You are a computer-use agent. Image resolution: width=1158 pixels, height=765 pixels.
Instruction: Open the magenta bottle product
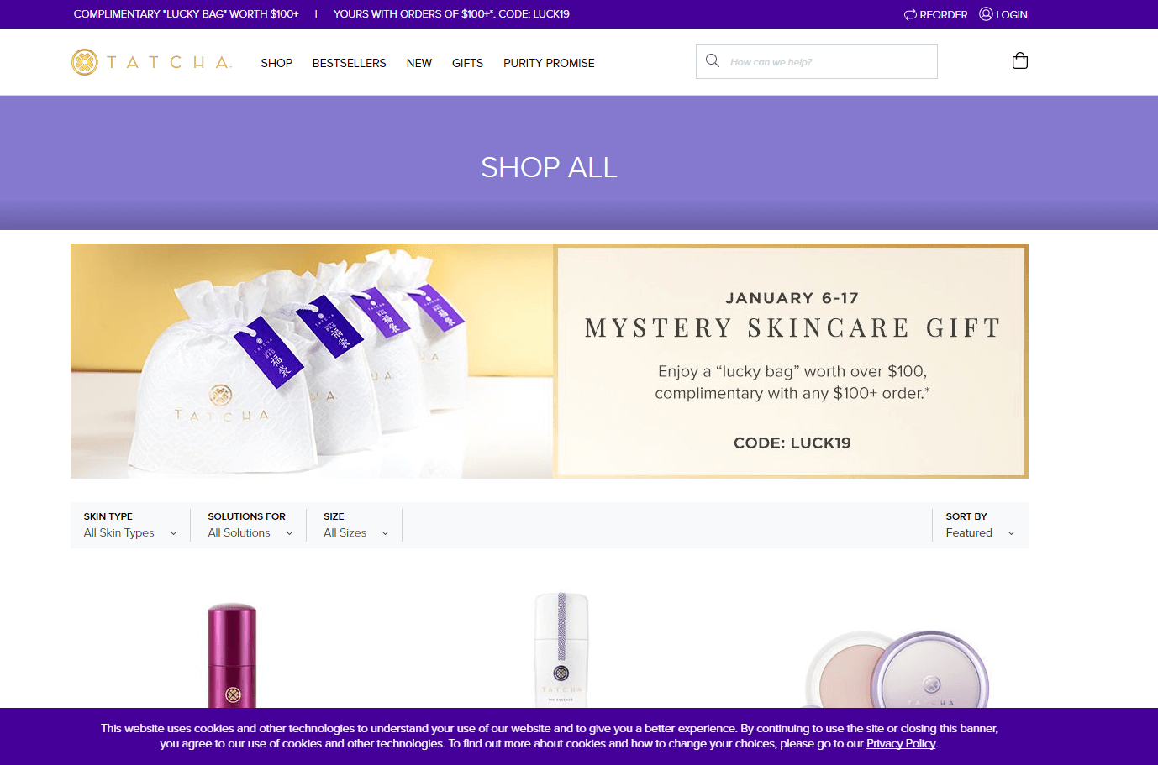click(x=232, y=655)
